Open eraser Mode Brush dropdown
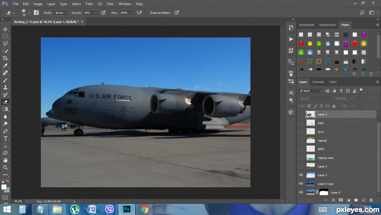 (x=61, y=13)
